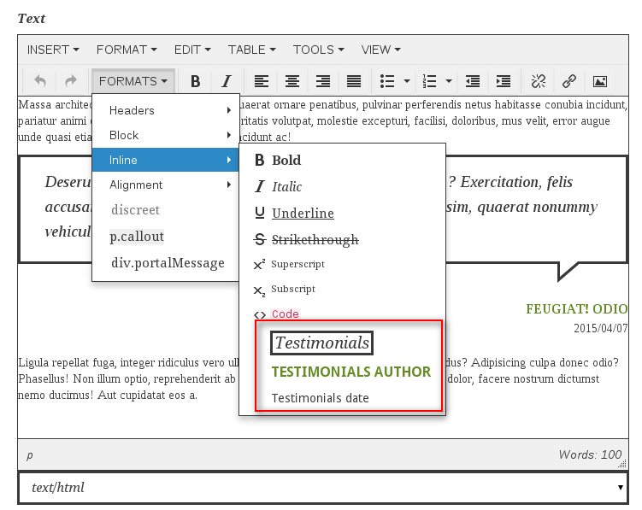
Task: Expand the Headers submenu
Action: tap(165, 110)
